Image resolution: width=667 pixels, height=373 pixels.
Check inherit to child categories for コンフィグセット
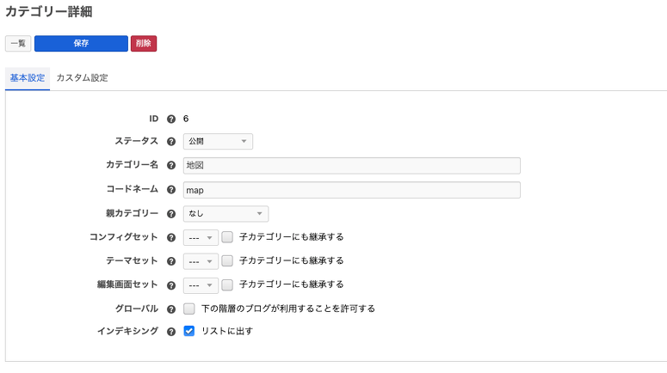coord(228,237)
